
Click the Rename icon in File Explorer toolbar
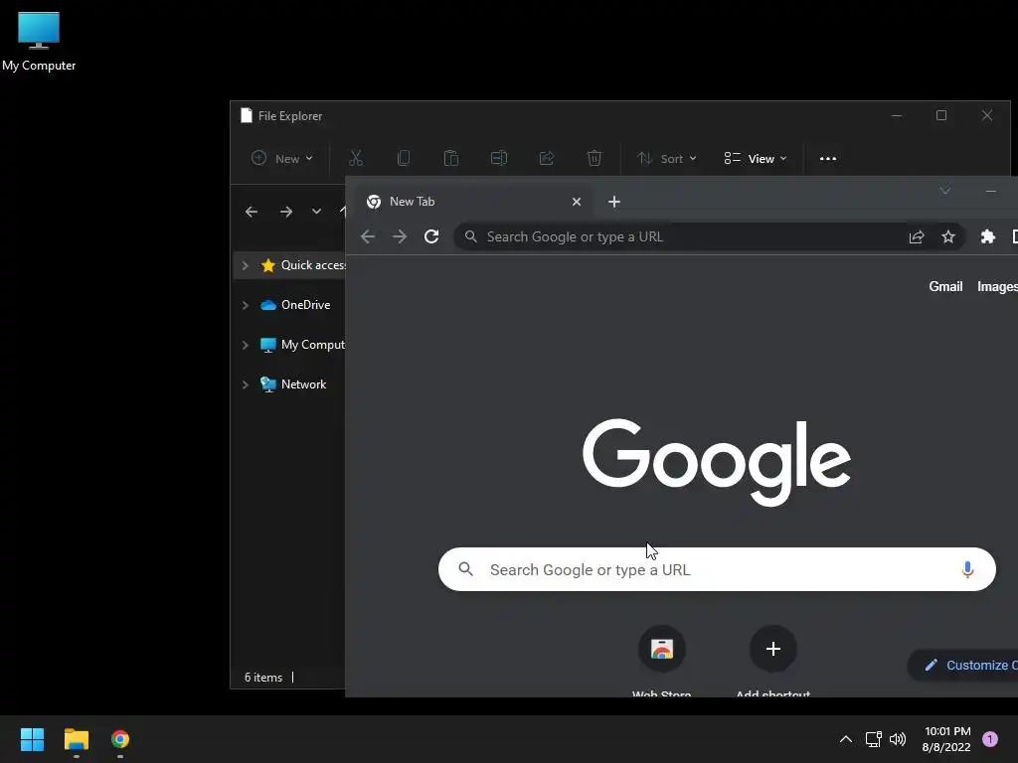click(x=499, y=158)
